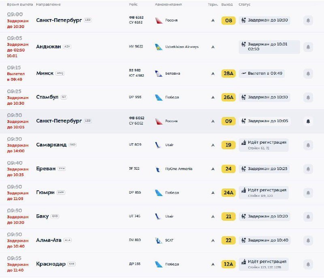Click the Belavia airline logo icon
This screenshot has height=278, width=324.
(159, 74)
